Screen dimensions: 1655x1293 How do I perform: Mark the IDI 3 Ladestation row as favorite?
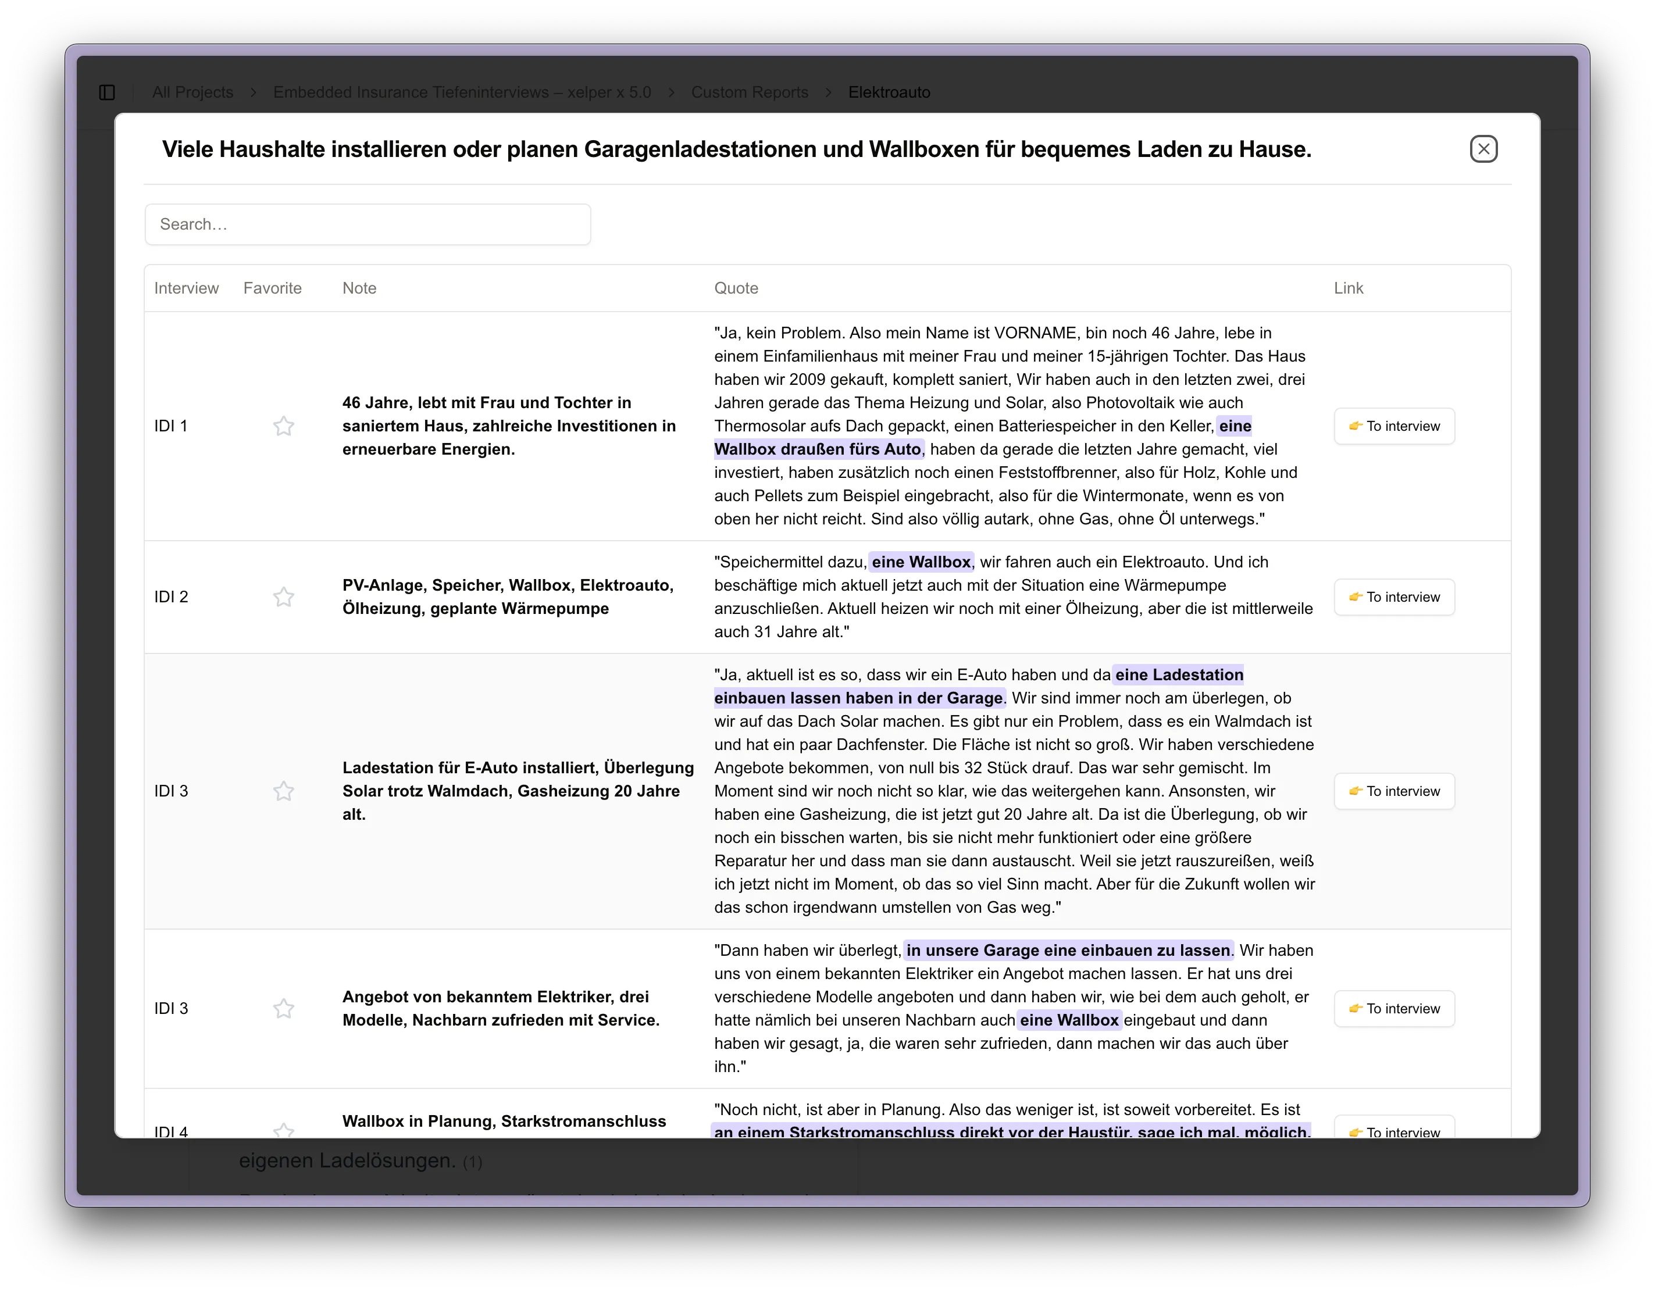[x=283, y=791]
